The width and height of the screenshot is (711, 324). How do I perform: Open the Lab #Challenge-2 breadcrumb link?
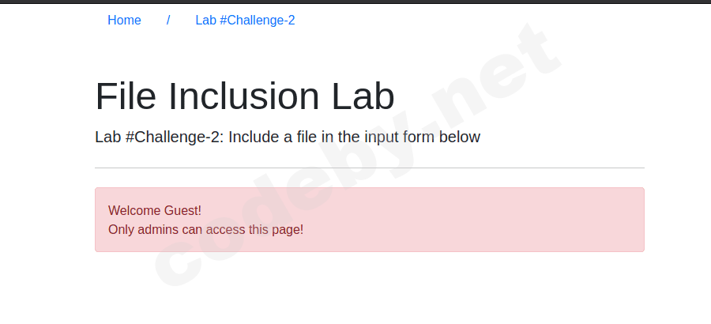coord(245,21)
